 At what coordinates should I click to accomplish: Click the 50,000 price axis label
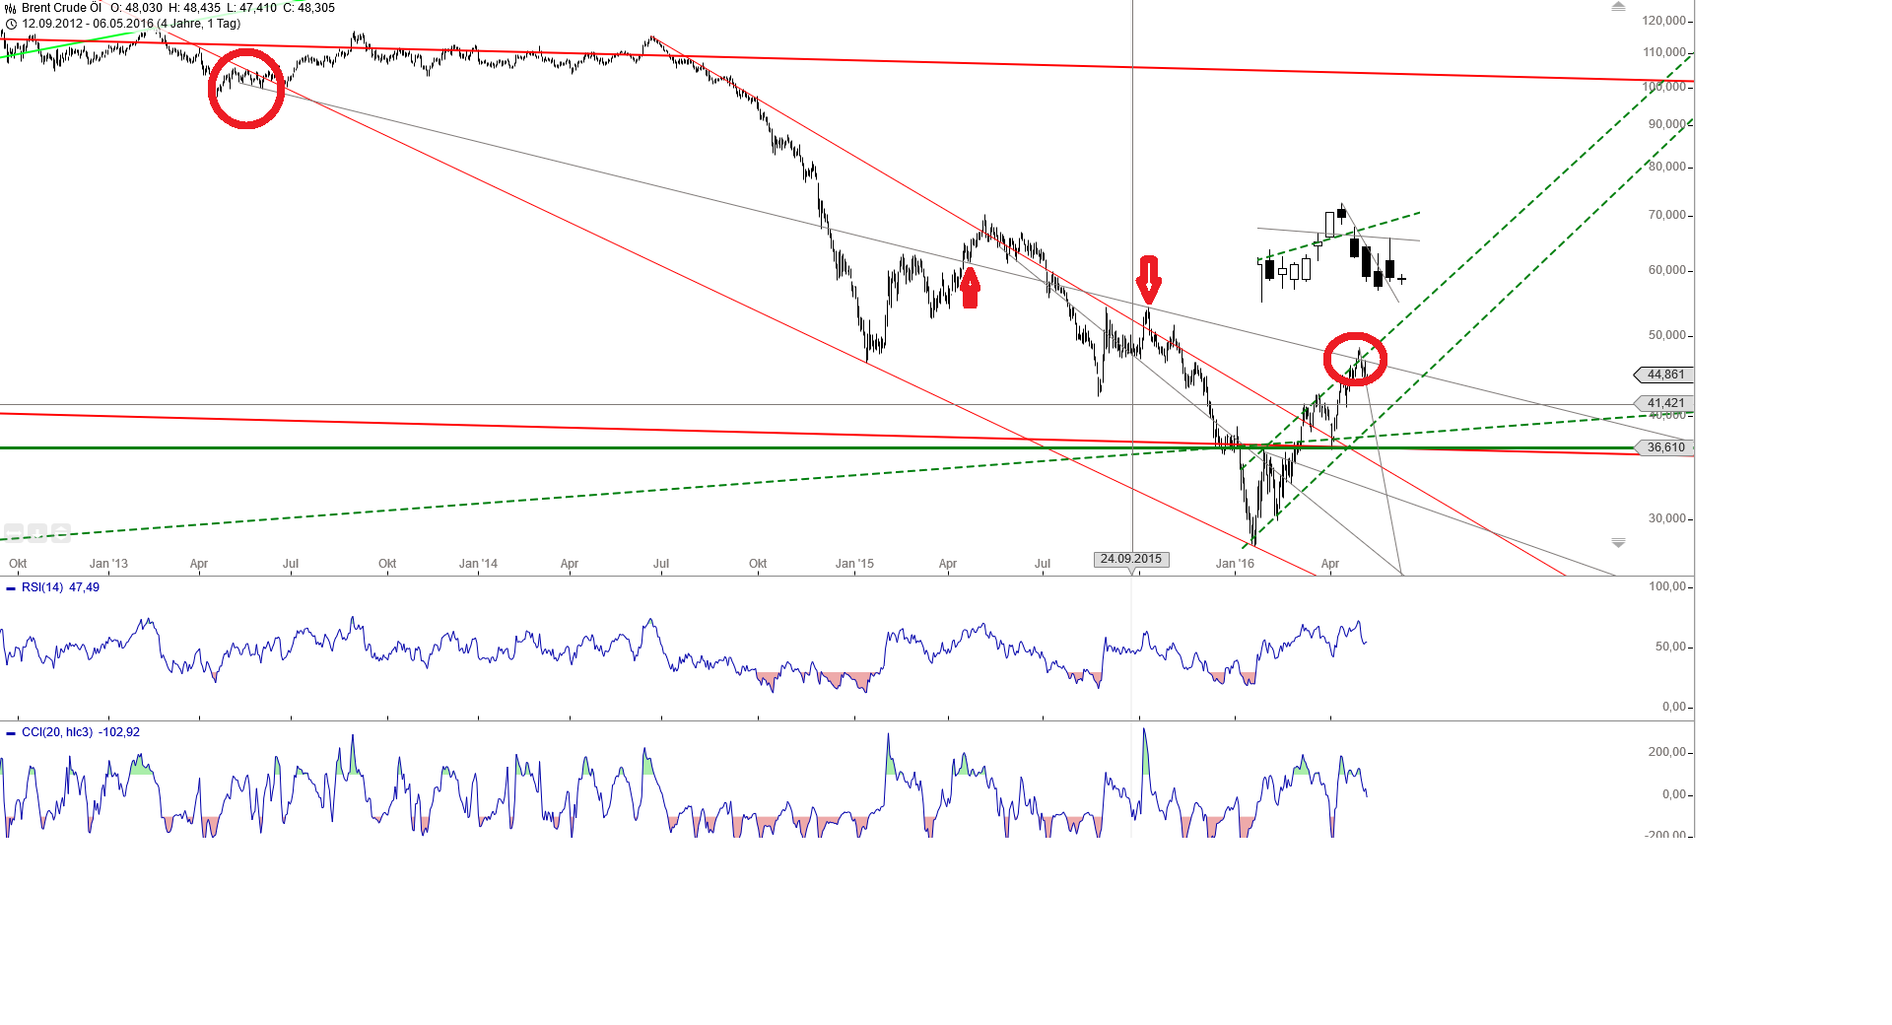pyautogui.click(x=1667, y=335)
